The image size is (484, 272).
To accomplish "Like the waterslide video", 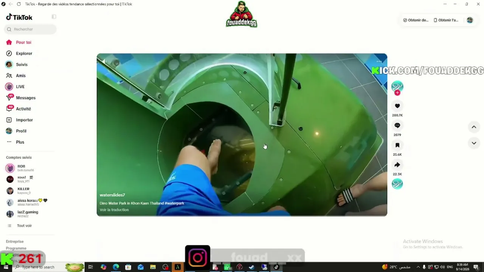I will [x=397, y=106].
